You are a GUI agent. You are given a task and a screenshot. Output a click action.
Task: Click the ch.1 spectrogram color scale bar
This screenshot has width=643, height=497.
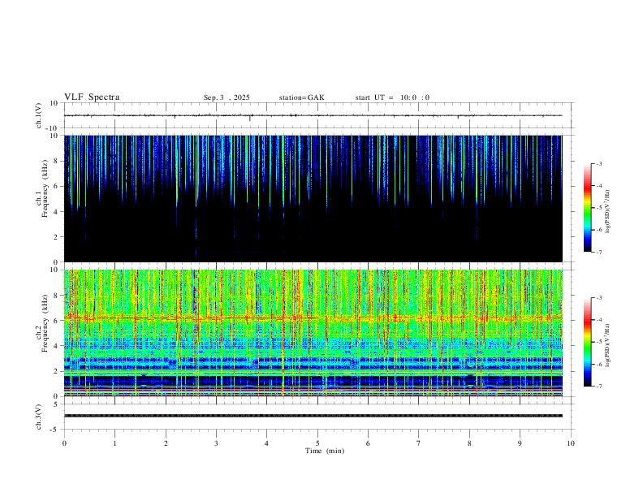tap(587, 208)
